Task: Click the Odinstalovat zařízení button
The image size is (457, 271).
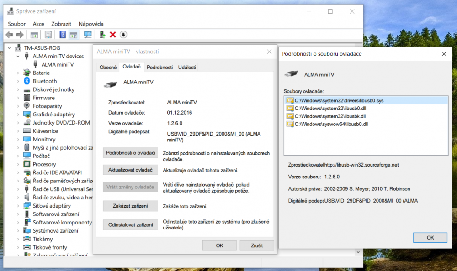Action: coord(130,225)
